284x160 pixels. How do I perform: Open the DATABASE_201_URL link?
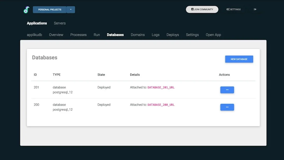coord(161,87)
